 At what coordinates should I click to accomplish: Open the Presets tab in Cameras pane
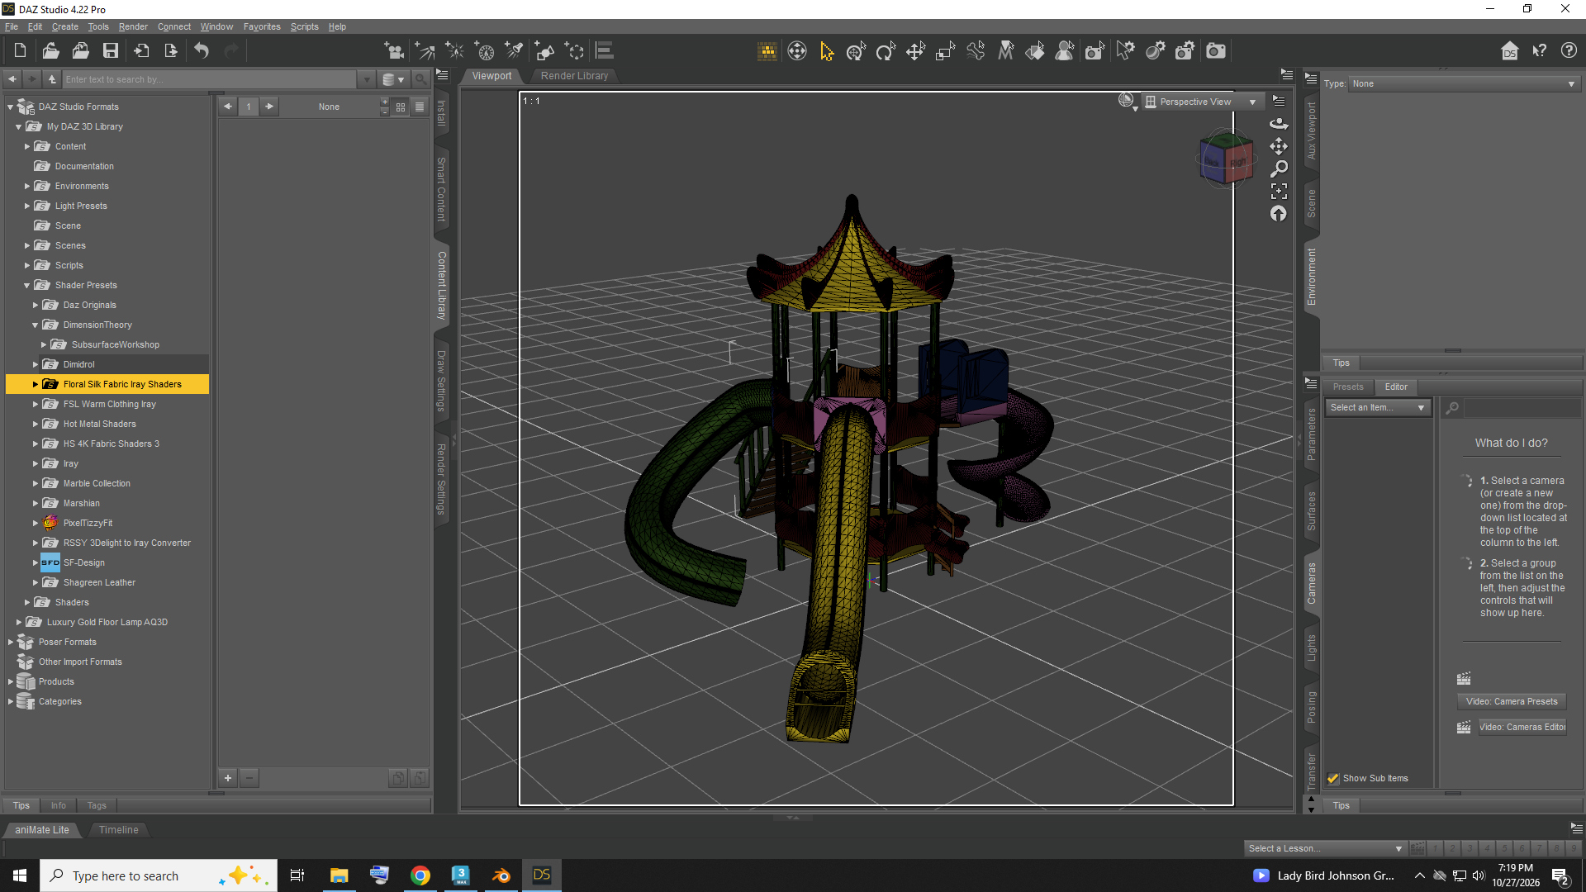pos(1348,387)
